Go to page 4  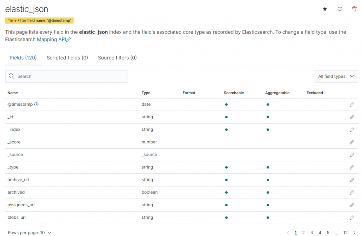[320, 232]
